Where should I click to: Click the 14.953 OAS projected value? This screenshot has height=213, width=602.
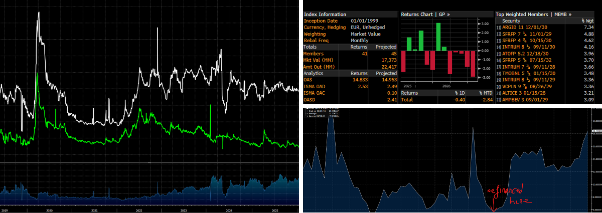tap(389, 80)
